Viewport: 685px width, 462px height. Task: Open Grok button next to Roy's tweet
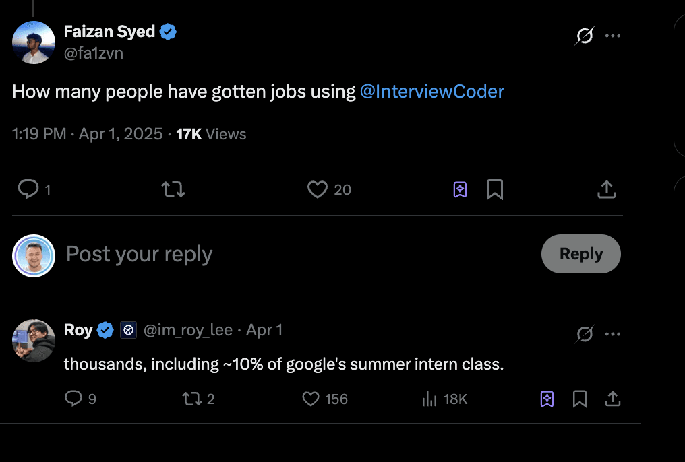[x=586, y=333]
